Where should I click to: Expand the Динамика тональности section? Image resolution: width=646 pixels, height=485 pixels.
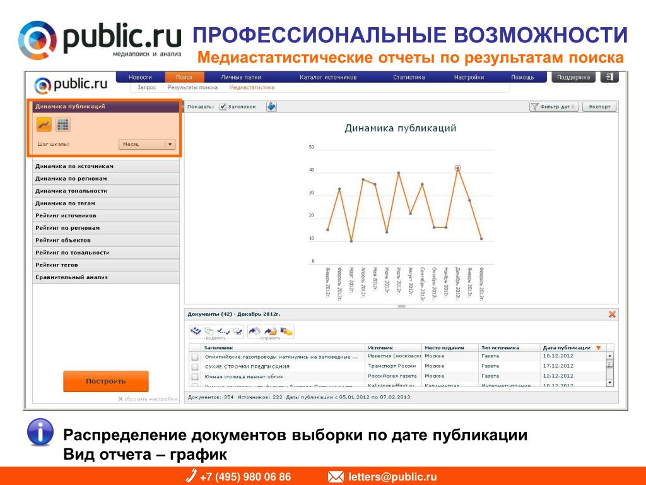[x=106, y=191]
